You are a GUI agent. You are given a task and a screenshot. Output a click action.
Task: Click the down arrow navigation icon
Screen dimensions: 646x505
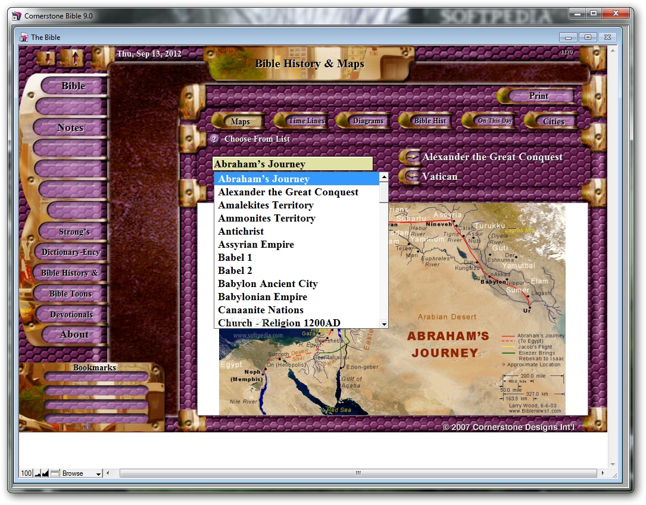pos(46,58)
